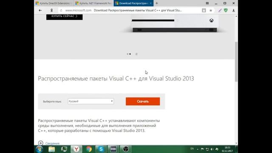The width and height of the screenshot is (272, 153).
Task: Switch to the Купить .NET Framework tab
Action: point(93,3)
